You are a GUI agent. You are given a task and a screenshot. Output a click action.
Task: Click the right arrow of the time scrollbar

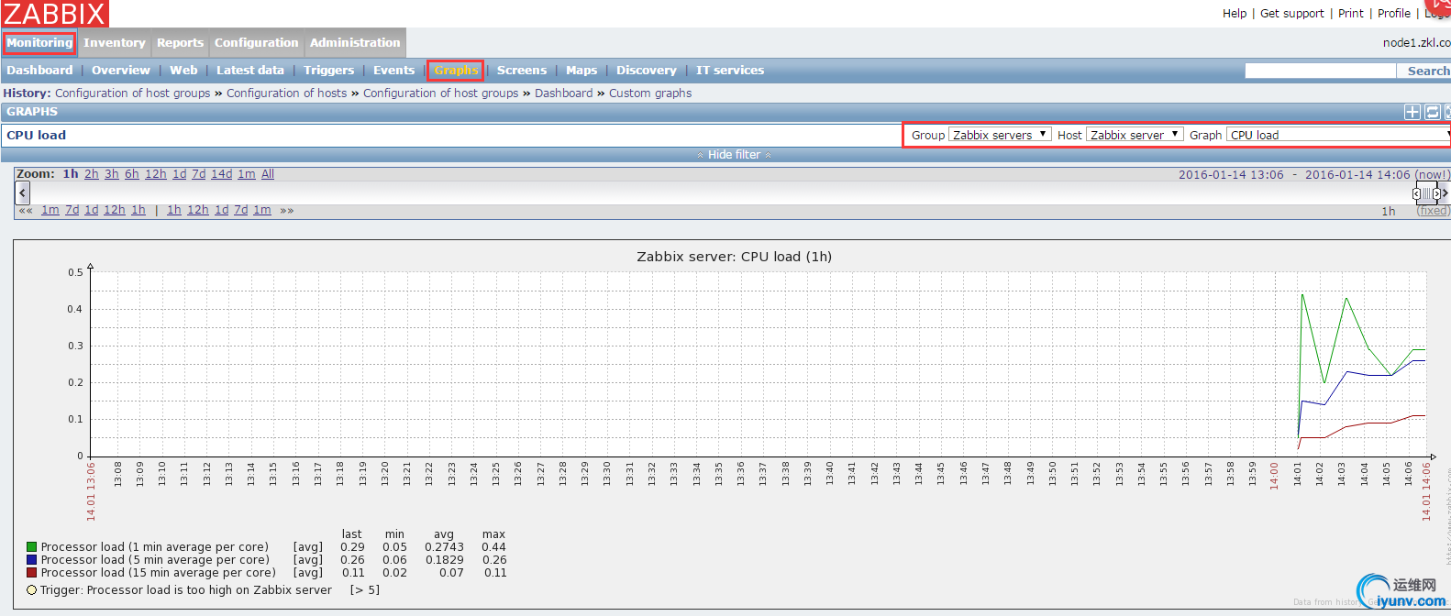tap(1446, 192)
